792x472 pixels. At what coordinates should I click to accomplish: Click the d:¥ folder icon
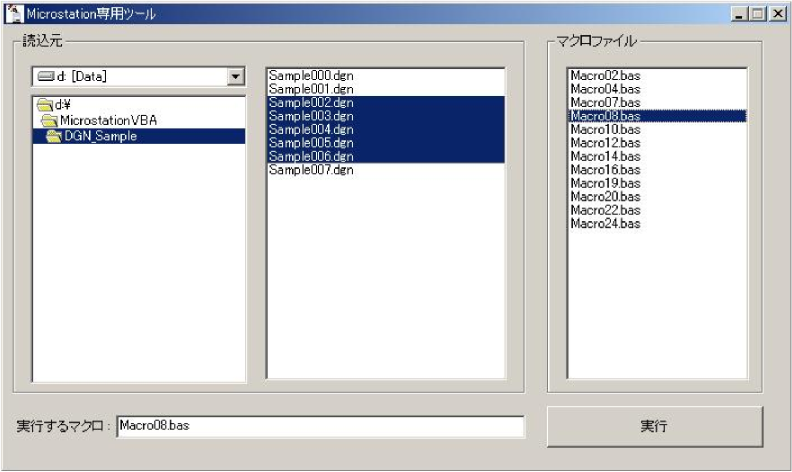(x=44, y=105)
